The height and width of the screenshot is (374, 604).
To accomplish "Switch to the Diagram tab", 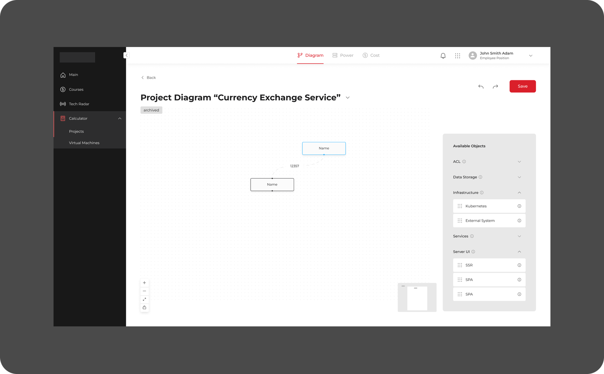I will click(x=310, y=55).
